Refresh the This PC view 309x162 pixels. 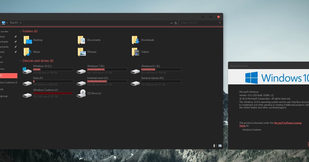176,23
